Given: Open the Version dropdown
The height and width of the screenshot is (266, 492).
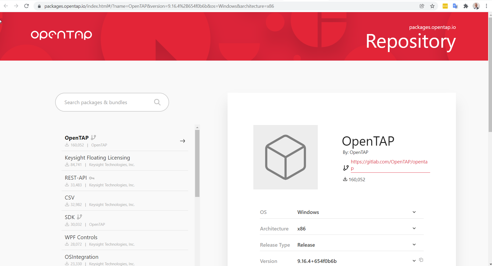Looking at the screenshot, I should 414,261.
